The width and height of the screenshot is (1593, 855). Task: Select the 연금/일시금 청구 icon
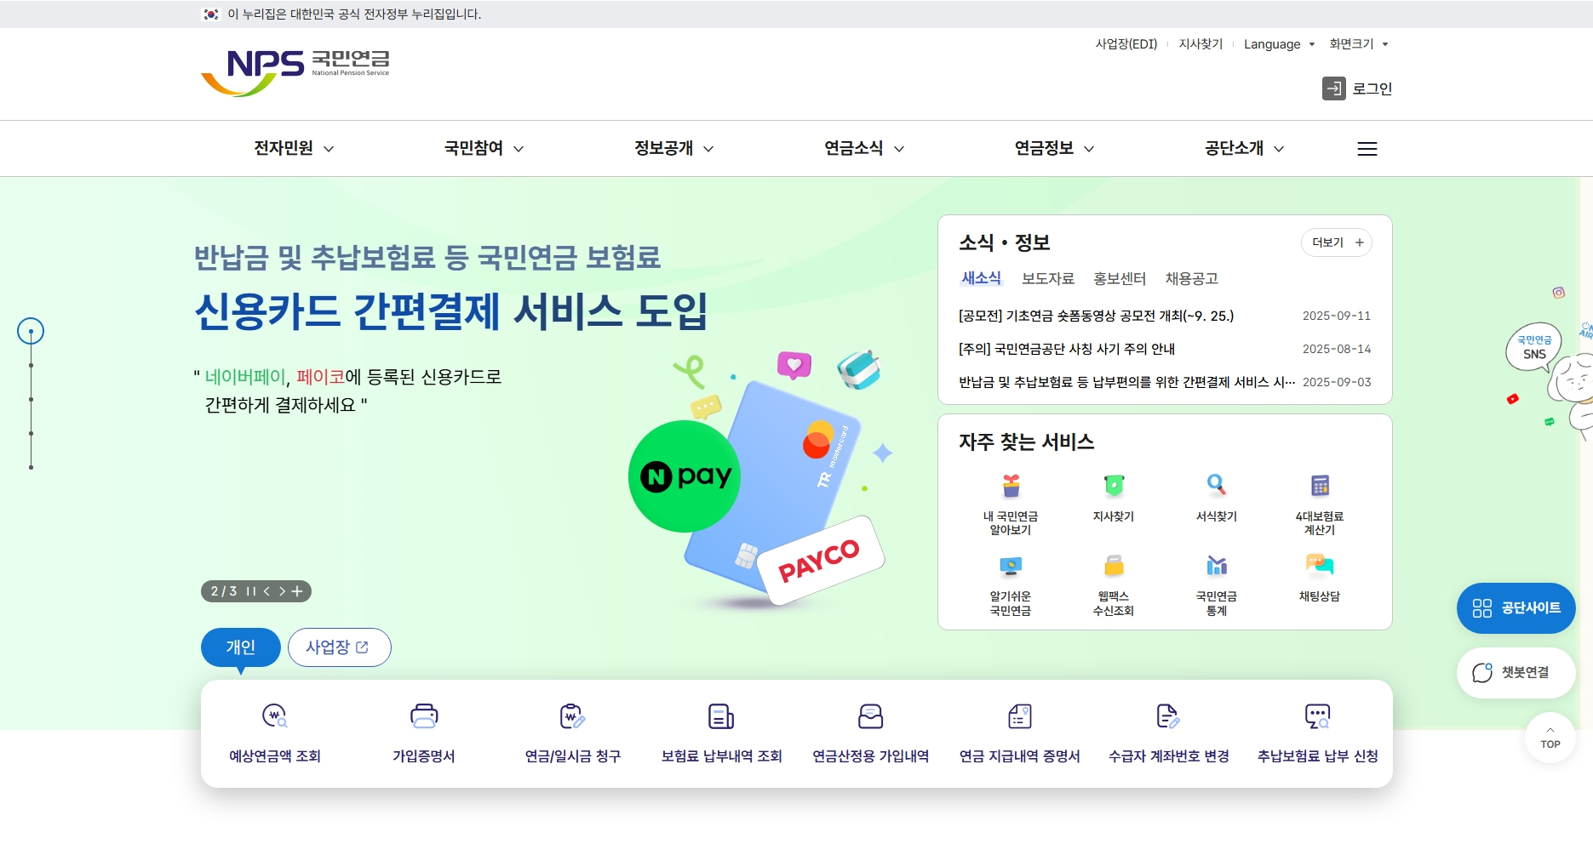pyautogui.click(x=573, y=716)
